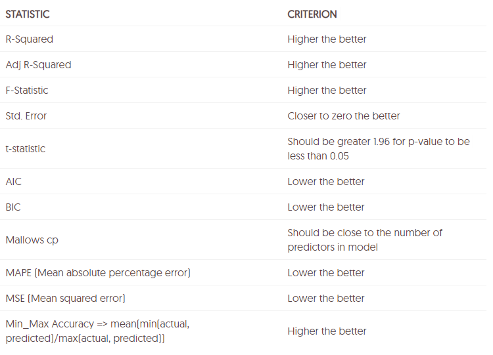The image size is (493, 355).
Task: Click the 'Should be greater 1.96' criterion text
Action: pos(379,149)
